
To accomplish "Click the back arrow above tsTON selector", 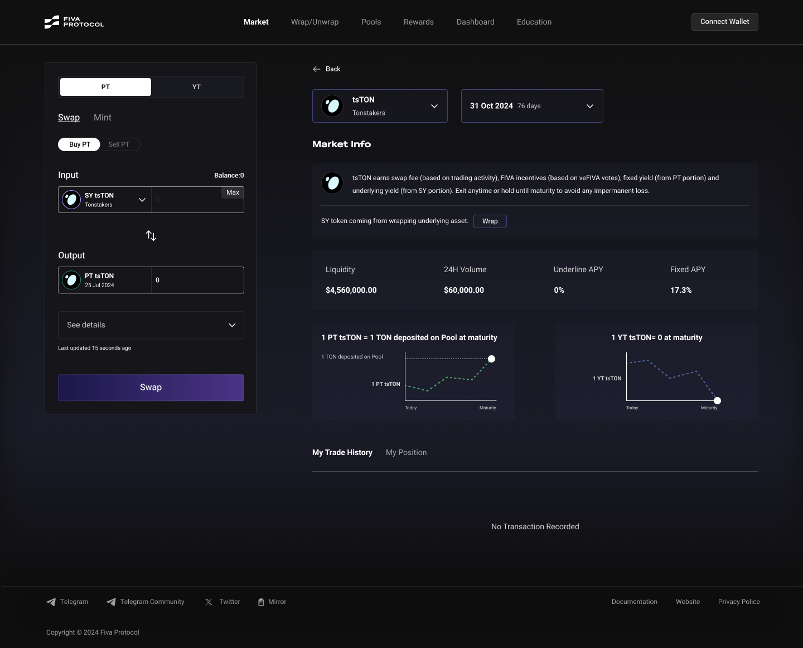I will 317,69.
